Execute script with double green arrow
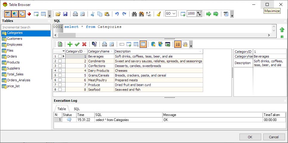 click(216, 14)
